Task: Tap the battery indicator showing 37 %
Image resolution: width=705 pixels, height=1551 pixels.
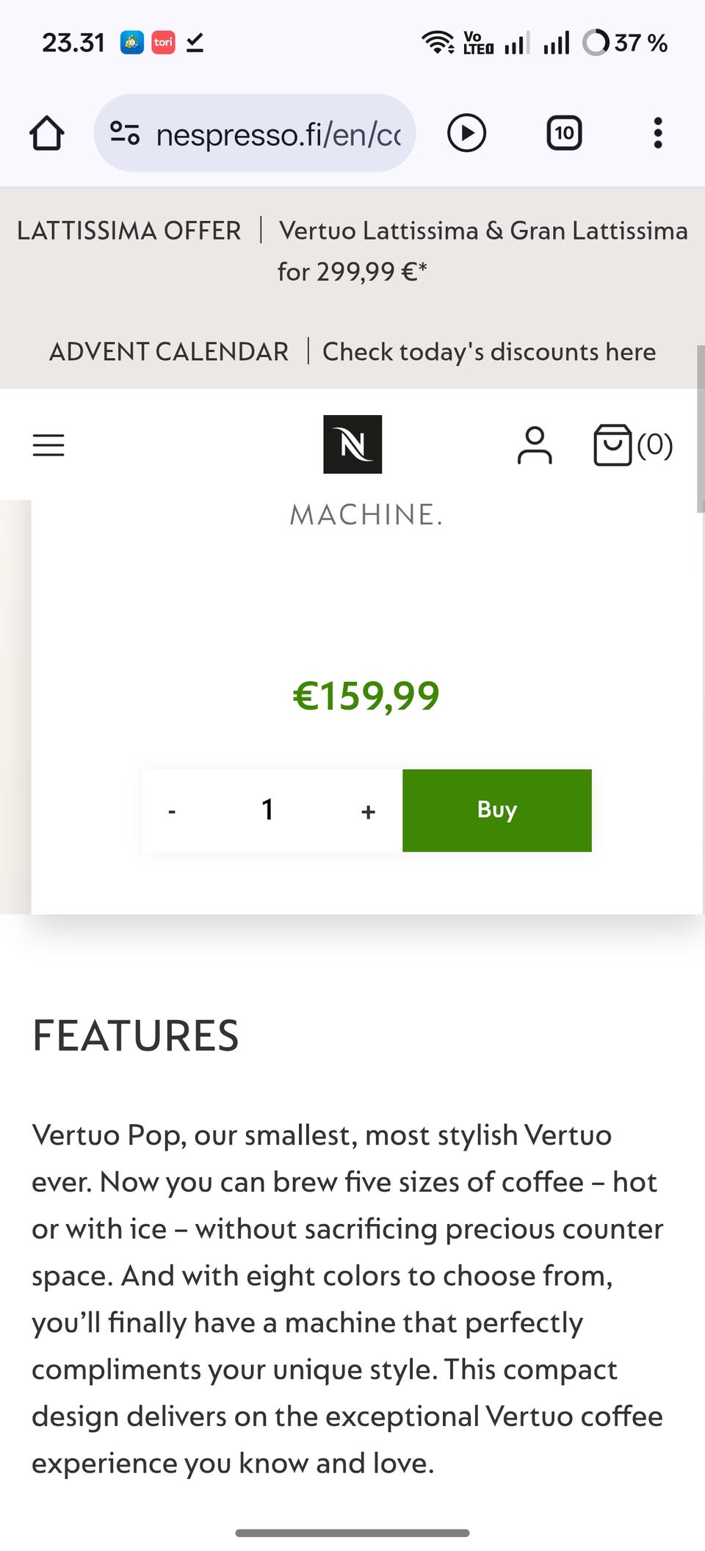Action: [624, 43]
